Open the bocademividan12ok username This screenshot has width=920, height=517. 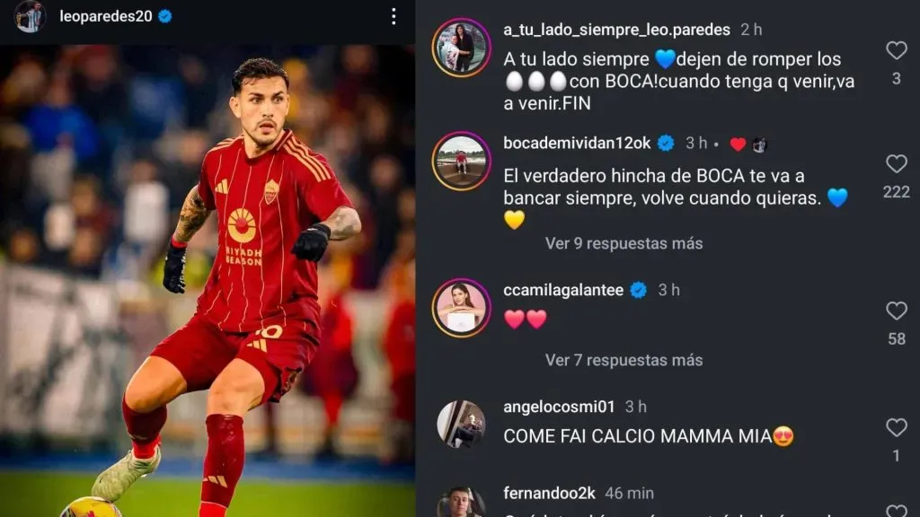coord(577,143)
